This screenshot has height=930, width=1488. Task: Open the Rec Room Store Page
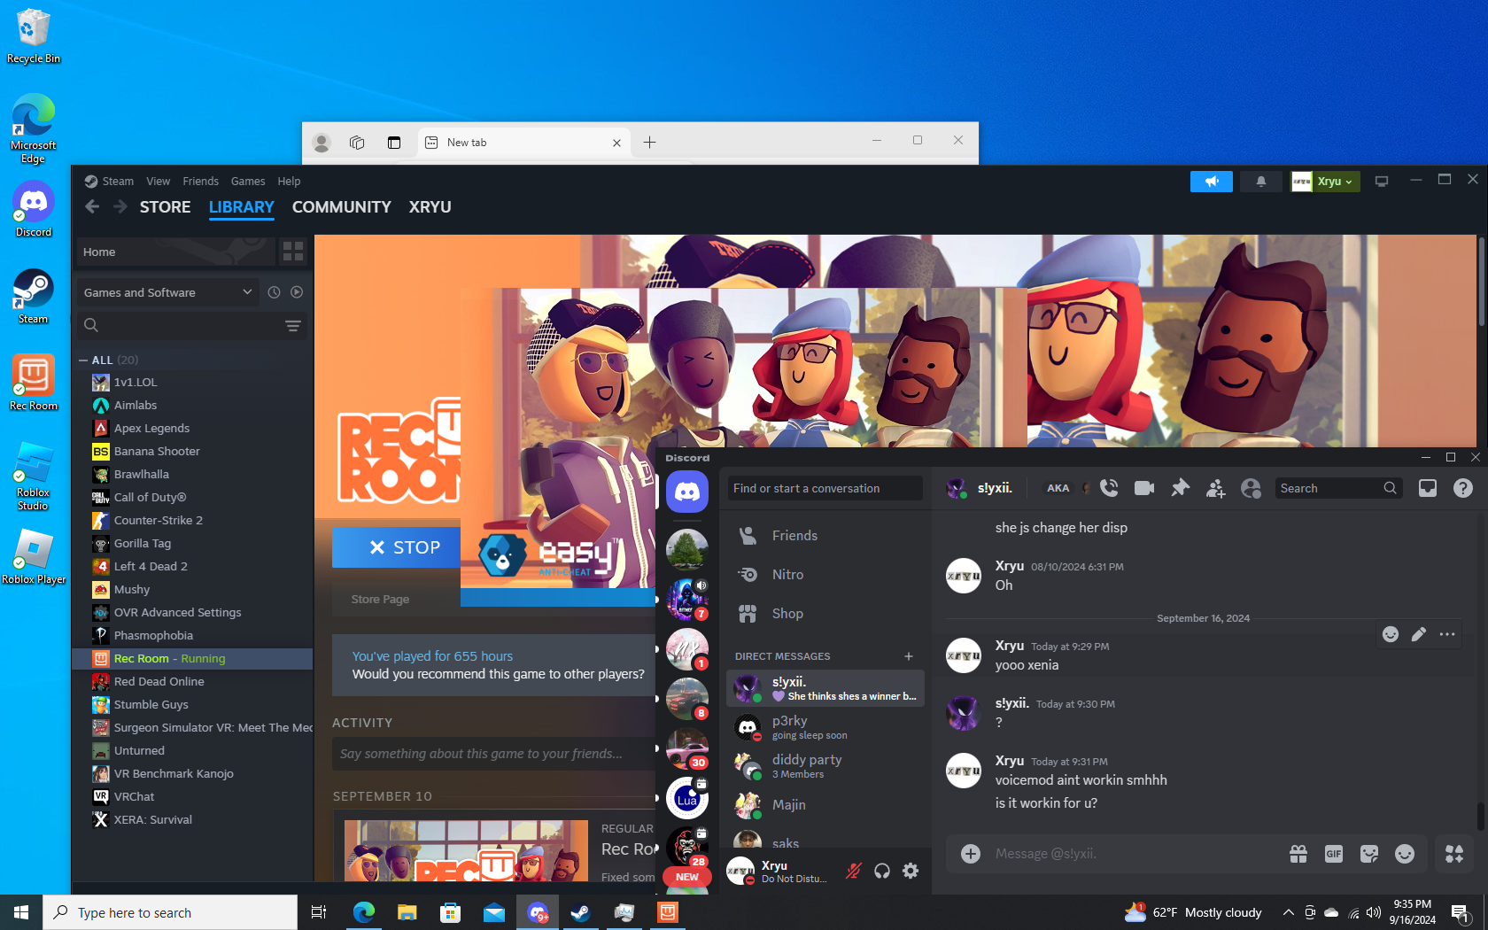[x=380, y=600]
